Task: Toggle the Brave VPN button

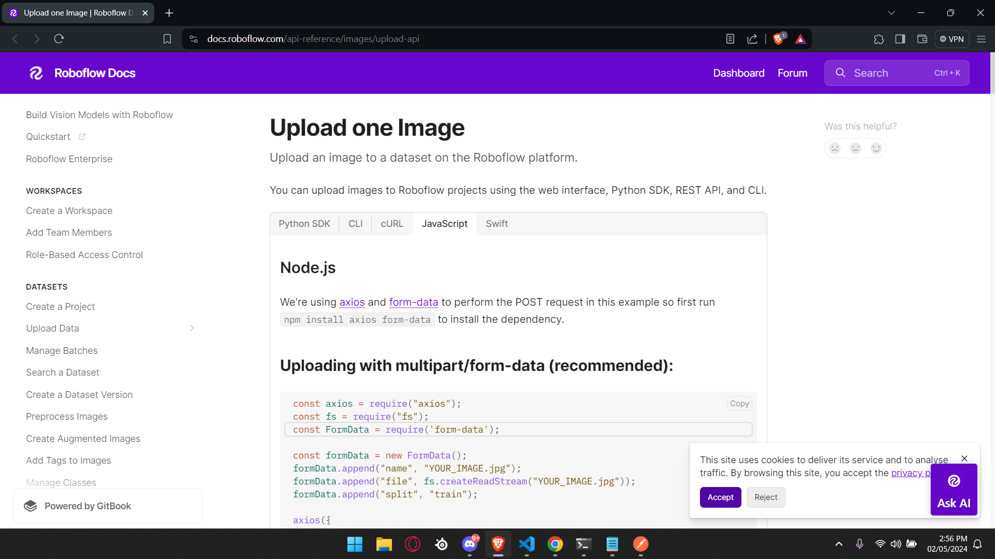Action: [x=952, y=39]
